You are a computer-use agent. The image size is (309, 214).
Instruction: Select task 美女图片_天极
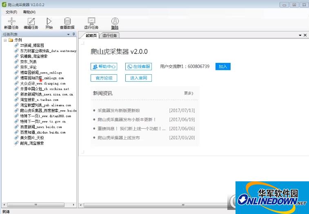32,138
